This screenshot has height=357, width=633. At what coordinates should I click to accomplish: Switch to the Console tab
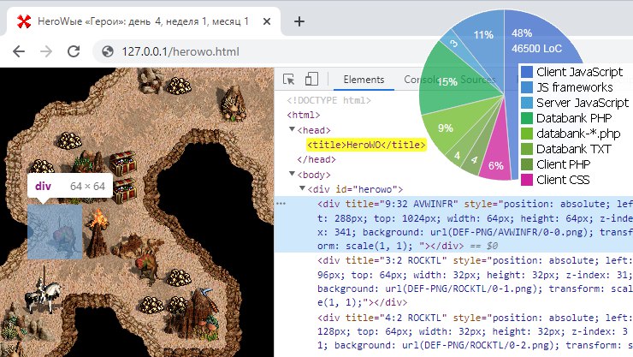click(x=422, y=80)
